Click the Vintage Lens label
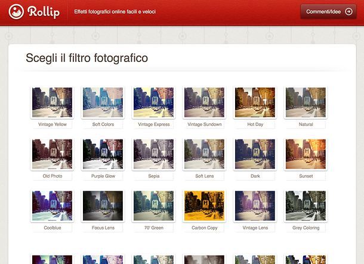364x264 pixels. 255,228
